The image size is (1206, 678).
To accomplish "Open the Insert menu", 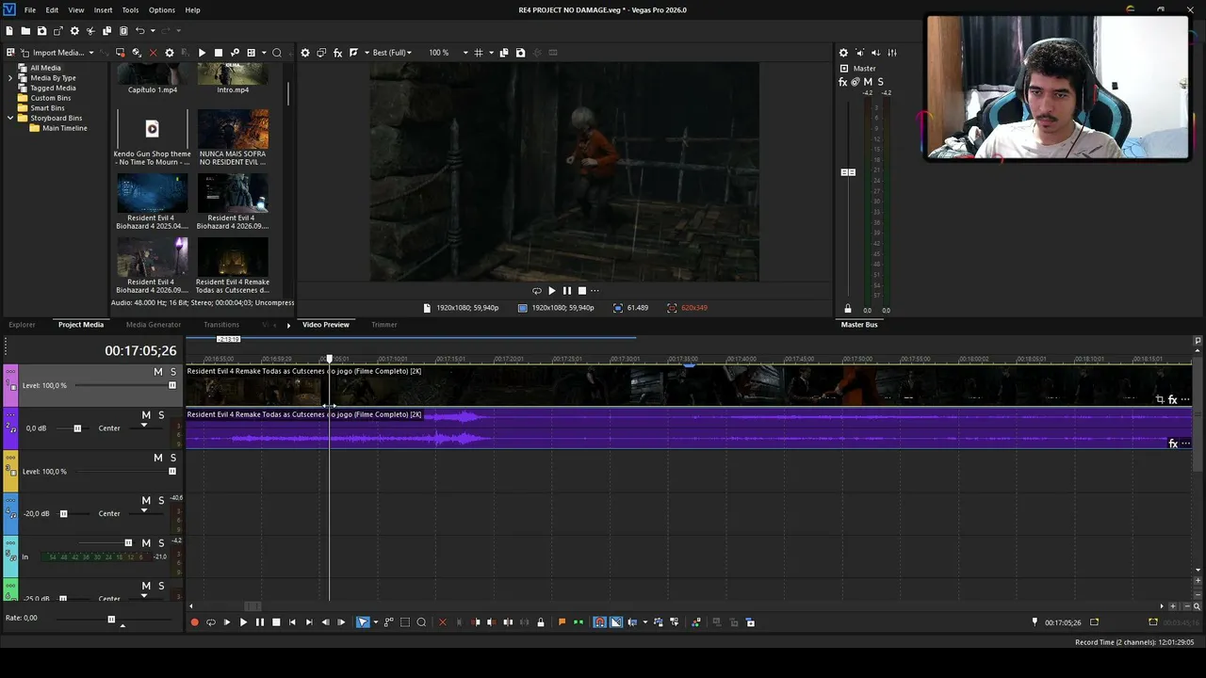I will coord(103,9).
